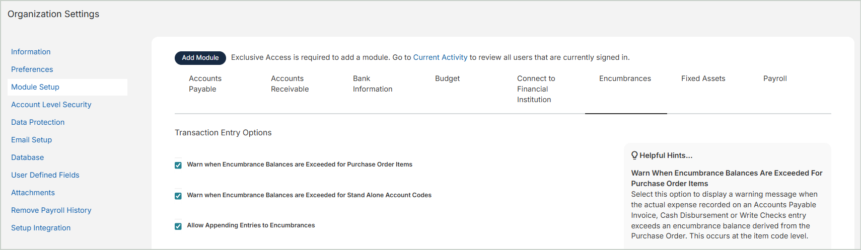Image resolution: width=861 pixels, height=250 pixels.
Task: Navigate to Data Protection
Action: 38,122
